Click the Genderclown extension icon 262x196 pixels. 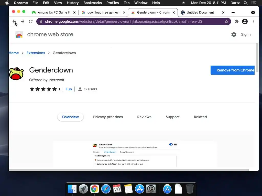16,73
